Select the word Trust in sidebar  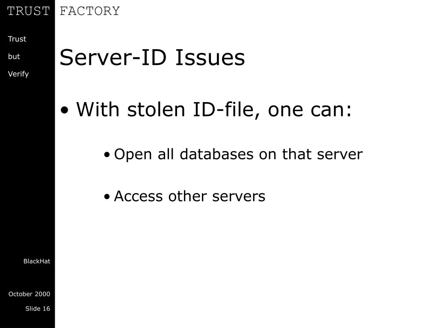(x=17, y=39)
